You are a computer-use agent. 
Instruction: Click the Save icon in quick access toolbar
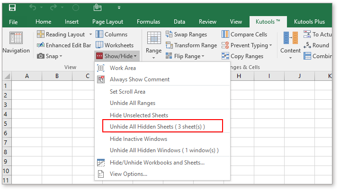[x=12, y=8]
